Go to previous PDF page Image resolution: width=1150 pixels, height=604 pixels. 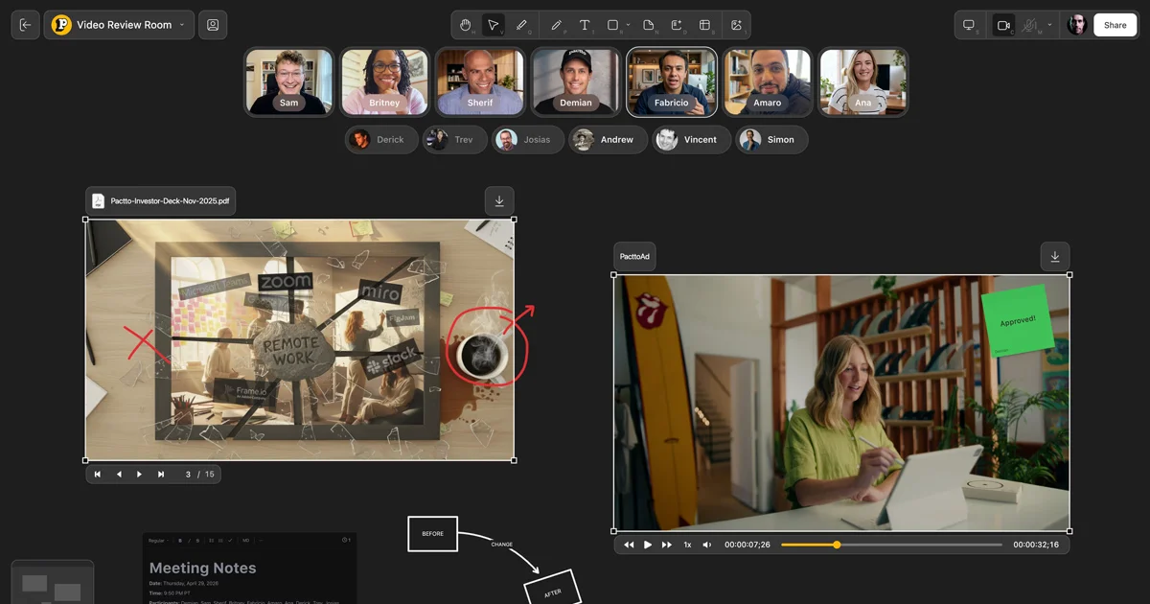click(119, 475)
